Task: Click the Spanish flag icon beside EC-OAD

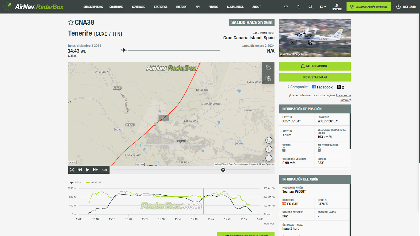Action: (x=284, y=204)
